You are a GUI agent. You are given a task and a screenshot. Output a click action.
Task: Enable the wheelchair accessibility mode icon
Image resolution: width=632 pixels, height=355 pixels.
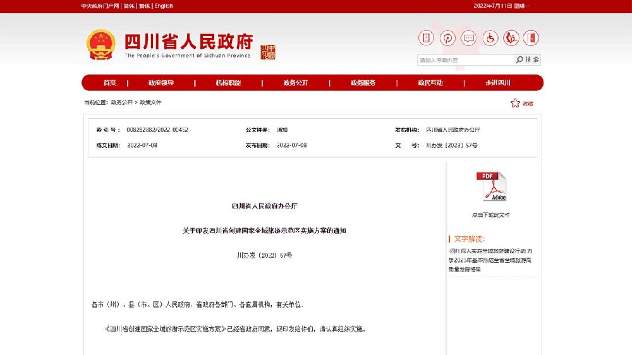coord(490,38)
